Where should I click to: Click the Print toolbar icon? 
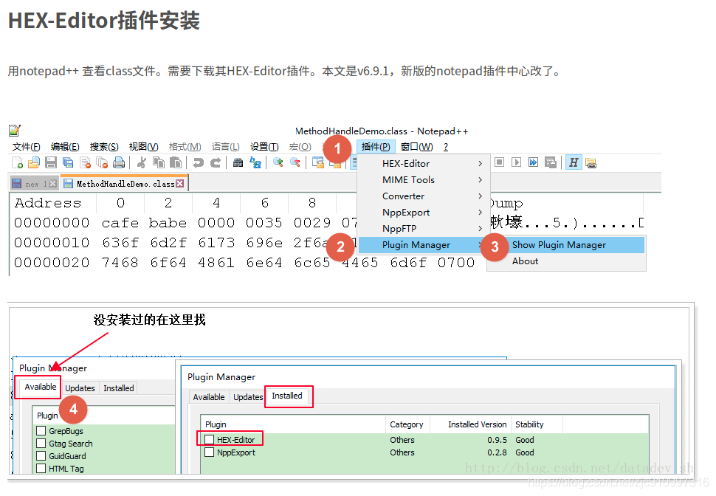pyautogui.click(x=119, y=162)
